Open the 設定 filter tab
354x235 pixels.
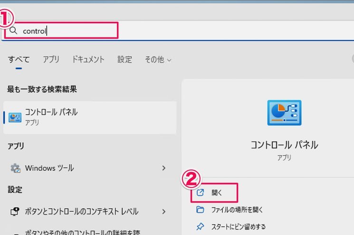(124, 59)
